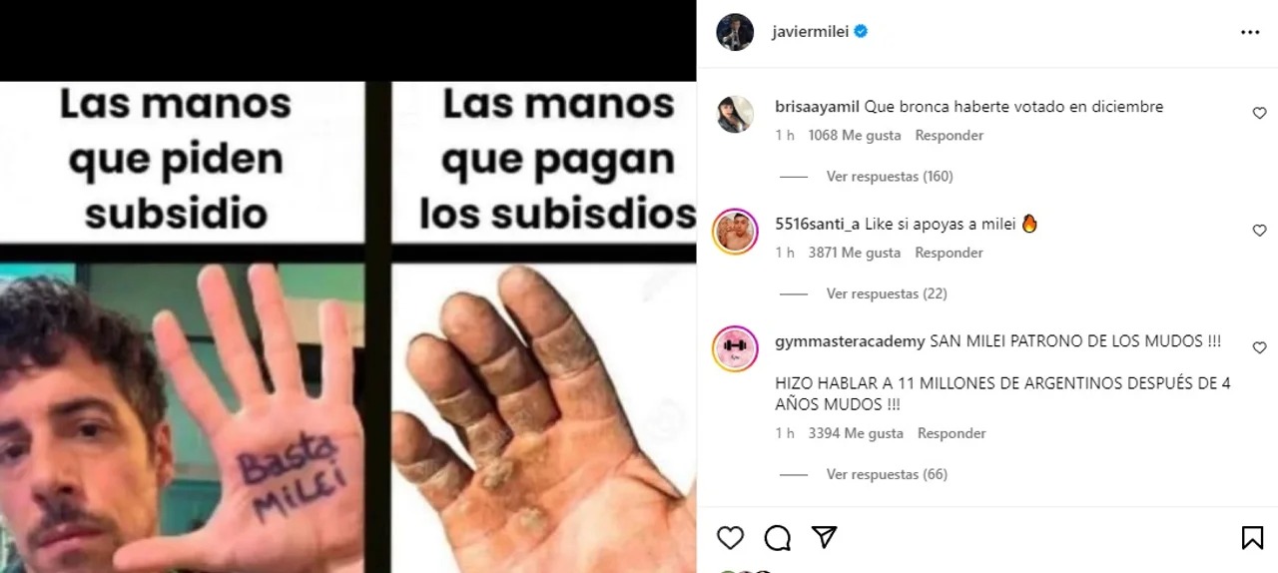Screen dimensions: 1278x573
Task: Open 5516santi_a's profile picture
Action: [735, 232]
